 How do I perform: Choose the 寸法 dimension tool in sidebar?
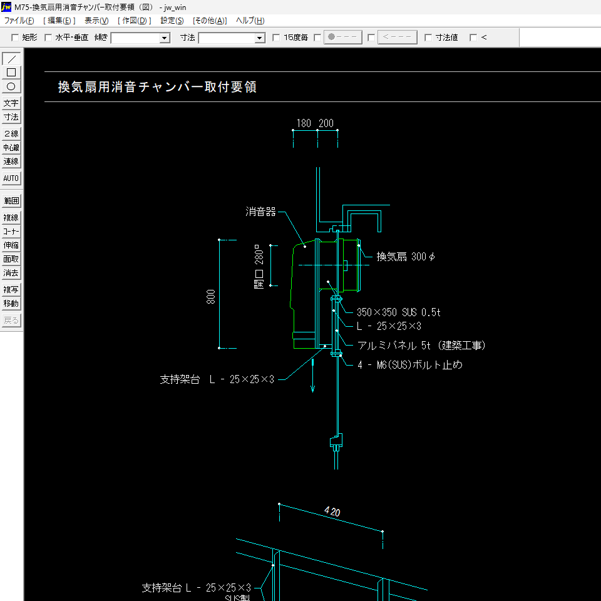[11, 117]
